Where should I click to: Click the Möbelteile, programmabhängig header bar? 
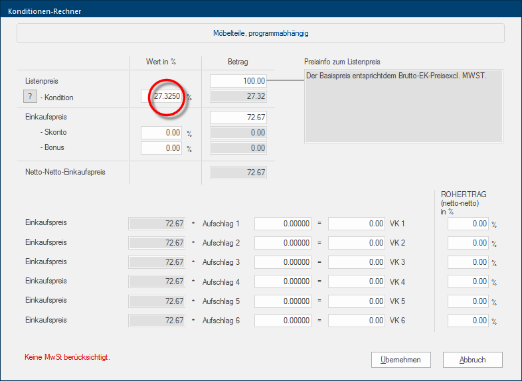(x=260, y=33)
